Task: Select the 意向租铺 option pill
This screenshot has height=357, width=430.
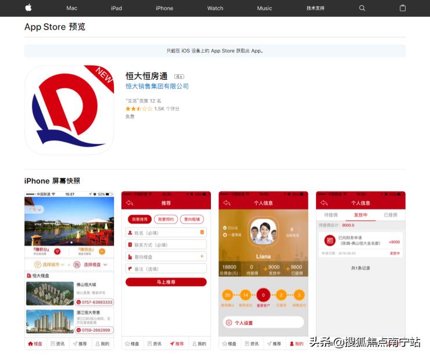Action: (192, 219)
